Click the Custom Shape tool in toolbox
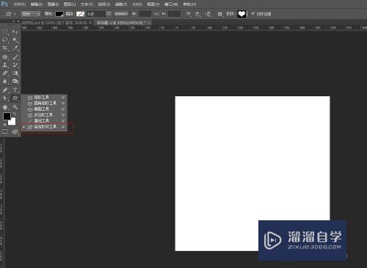The height and width of the screenshot is (268, 367). click(x=15, y=98)
